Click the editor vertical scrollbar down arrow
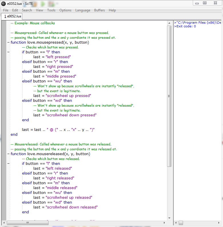The width and height of the screenshot is (223, 227). pos(169,218)
